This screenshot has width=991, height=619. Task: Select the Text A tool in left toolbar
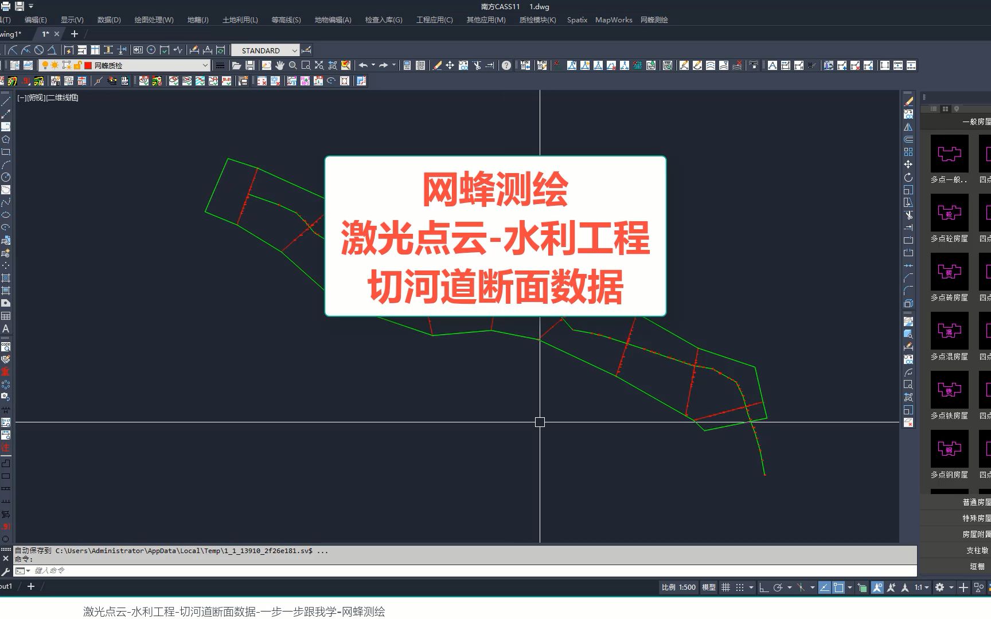[x=6, y=328]
